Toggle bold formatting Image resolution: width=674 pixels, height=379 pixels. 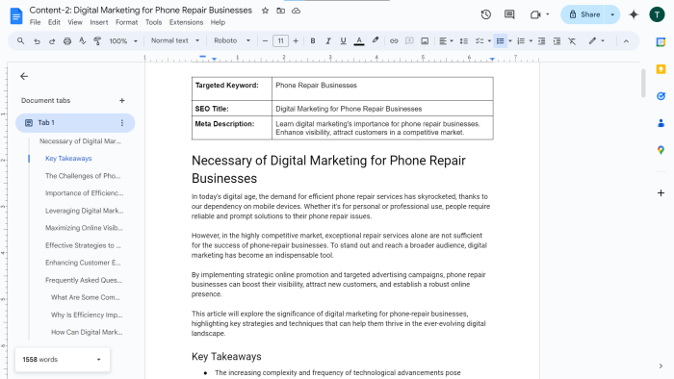pos(313,41)
